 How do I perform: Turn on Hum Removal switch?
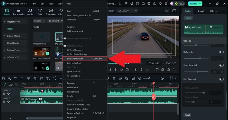coord(221,65)
